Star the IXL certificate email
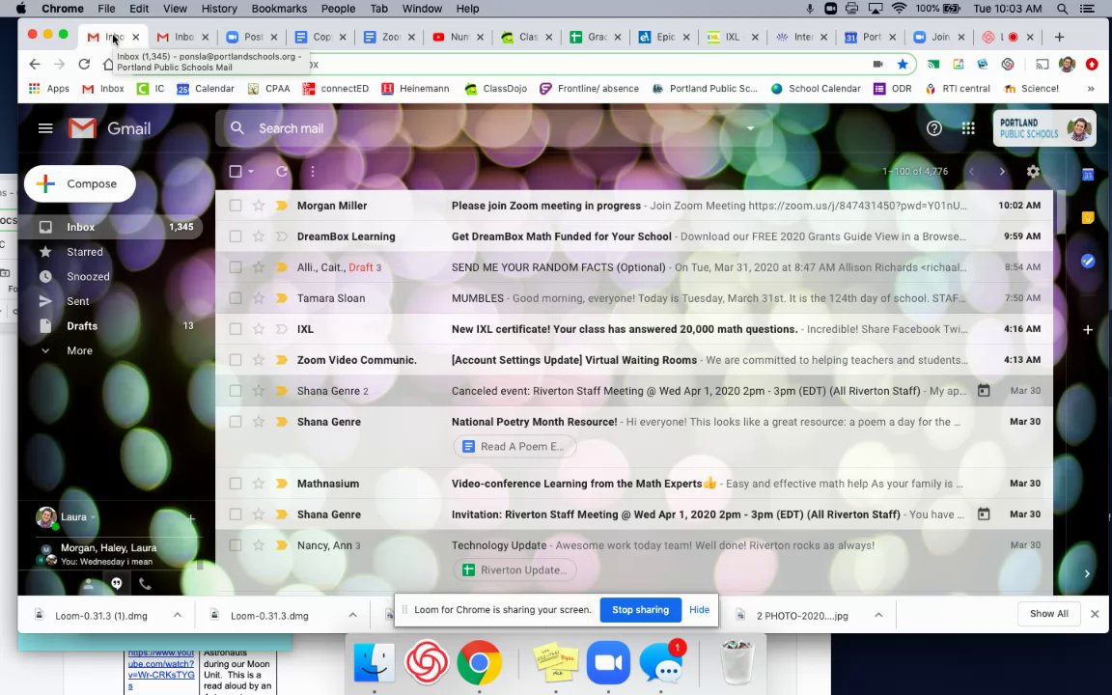Screen dimensions: 1112x695 (x=259, y=329)
